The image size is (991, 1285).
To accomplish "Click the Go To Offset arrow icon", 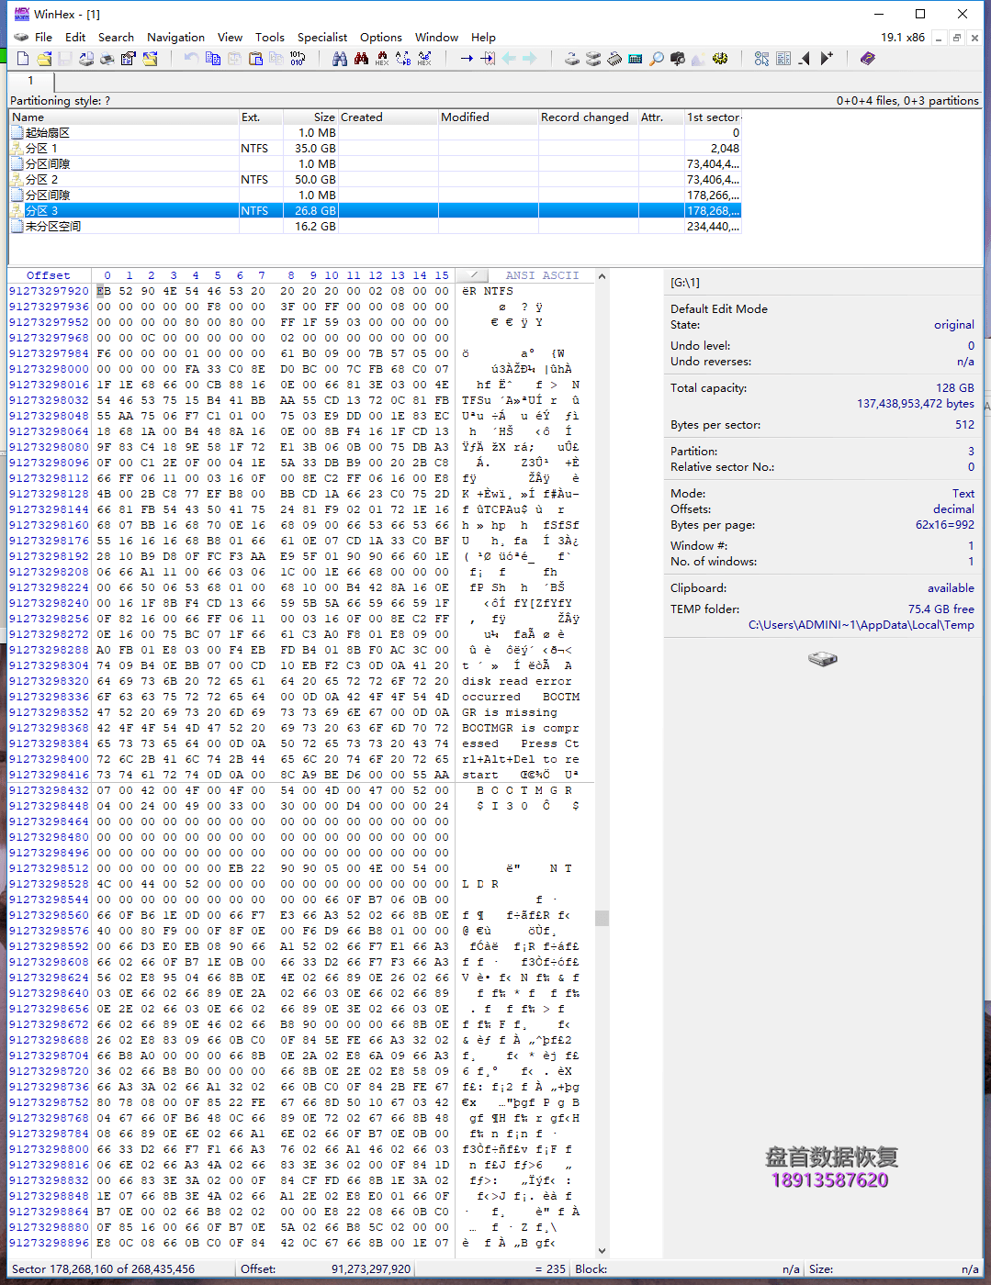I will (467, 59).
